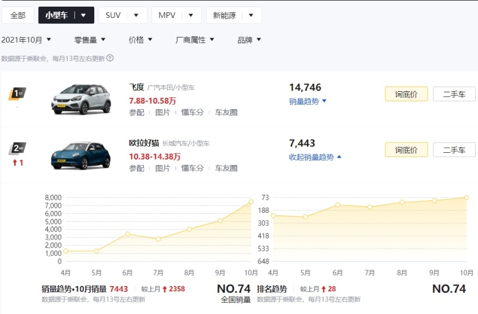Click the red rank-up arrow under 2nd badge

(x=15, y=163)
